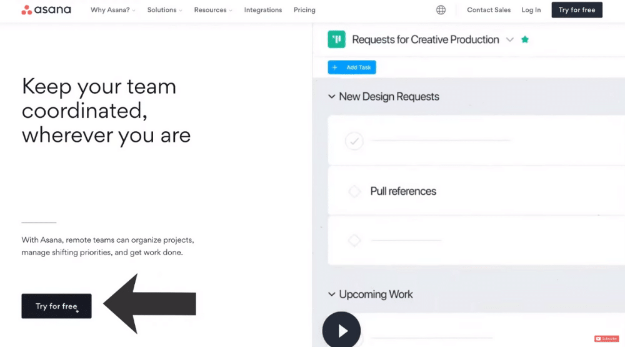Toggle the diamond on the third task
Viewport: 625px width, 347px height.
(354, 240)
